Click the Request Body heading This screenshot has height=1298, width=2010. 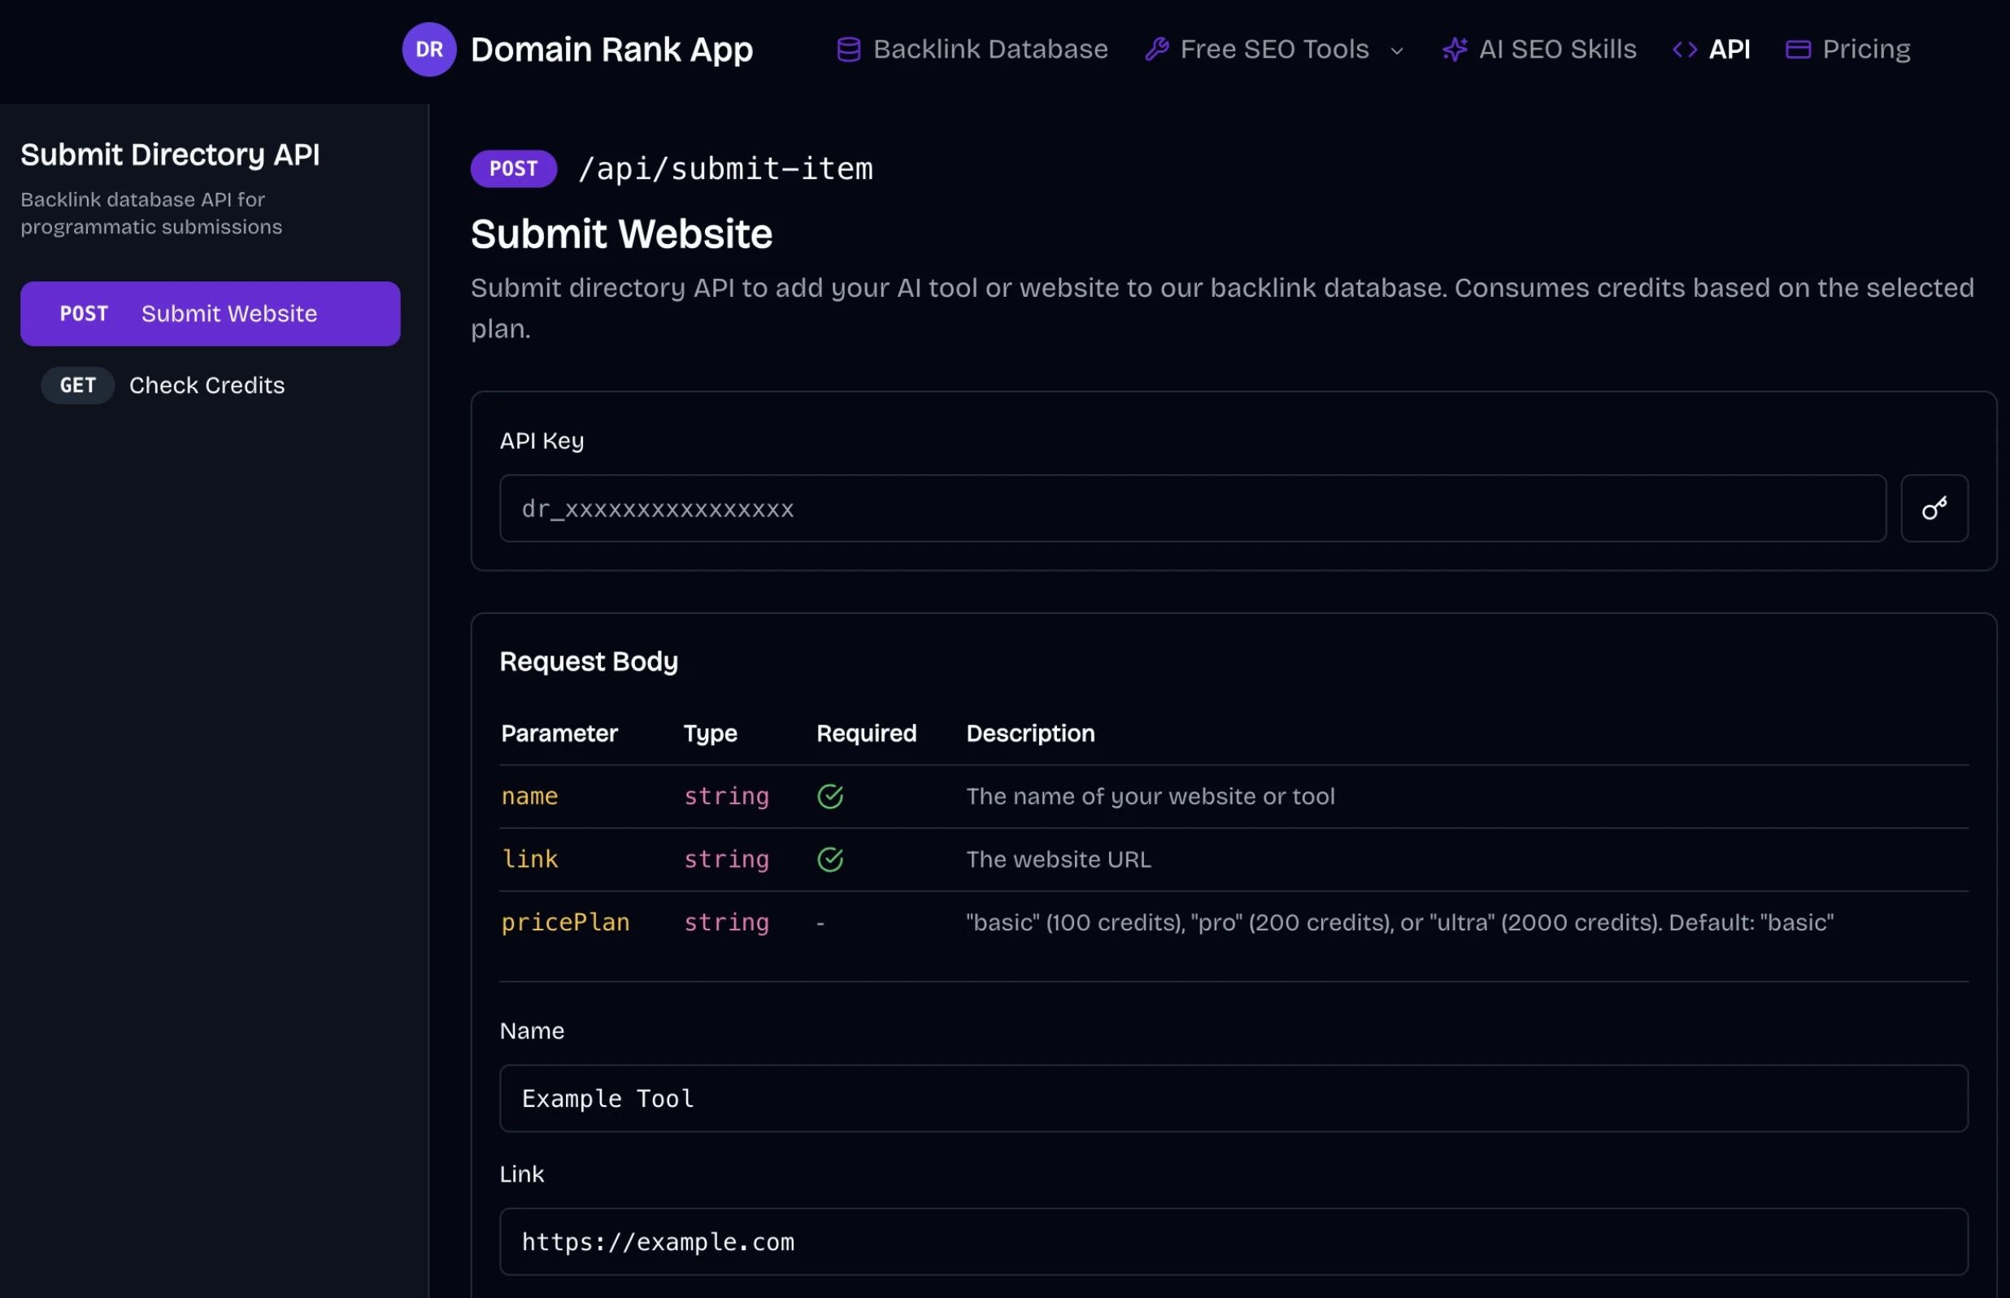point(589,662)
